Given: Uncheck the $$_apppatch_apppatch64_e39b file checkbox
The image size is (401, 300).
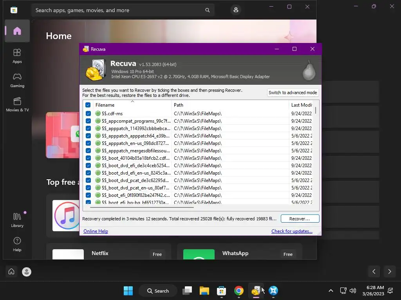Looking at the screenshot, I should point(88,136).
